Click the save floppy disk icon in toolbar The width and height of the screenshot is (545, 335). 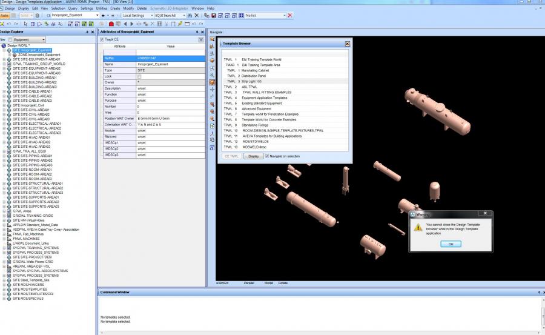click(x=213, y=15)
